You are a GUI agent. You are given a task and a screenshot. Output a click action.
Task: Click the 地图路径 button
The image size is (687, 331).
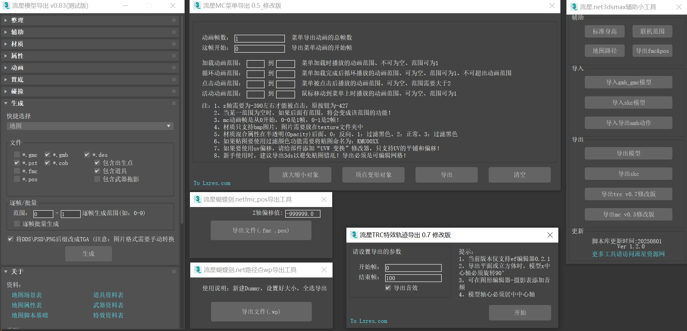coord(605,51)
